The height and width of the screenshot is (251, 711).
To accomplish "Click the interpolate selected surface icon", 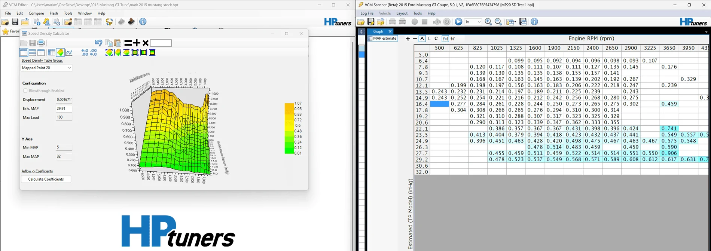I will [x=109, y=52].
